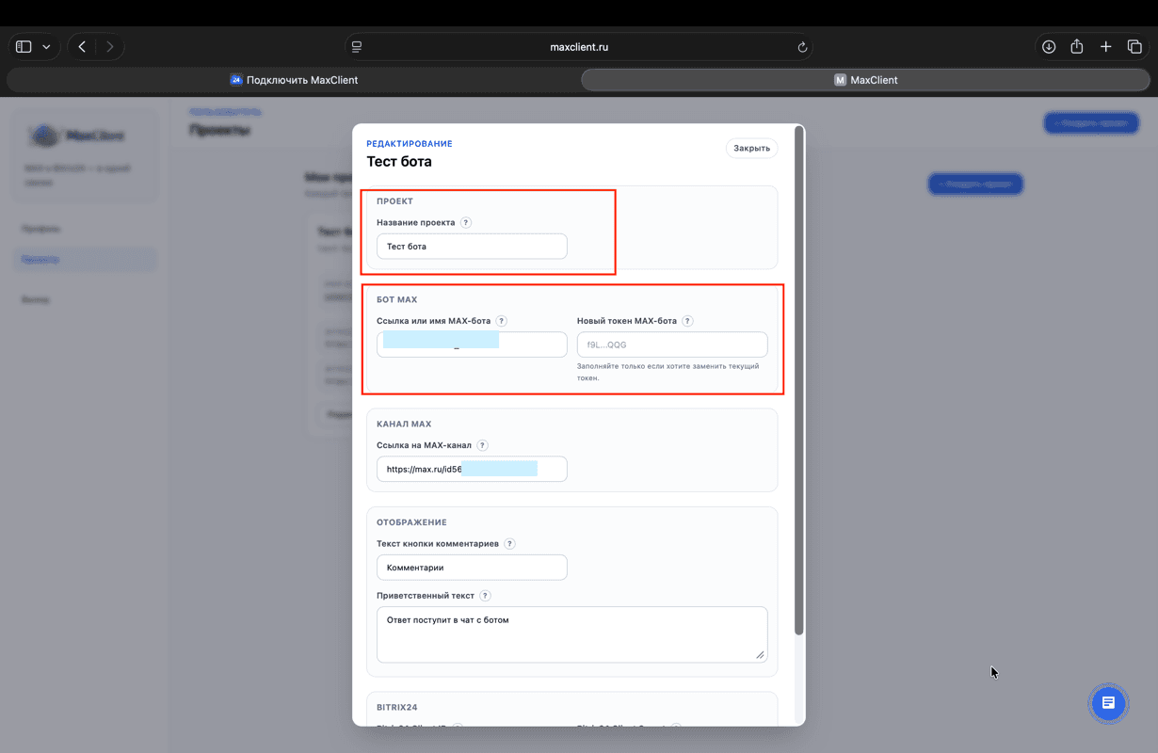Click the token replacement hint text
The height and width of the screenshot is (753, 1158).
tap(668, 372)
